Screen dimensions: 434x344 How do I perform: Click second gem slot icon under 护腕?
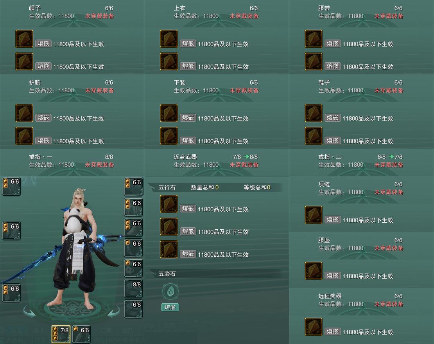pos(24,136)
